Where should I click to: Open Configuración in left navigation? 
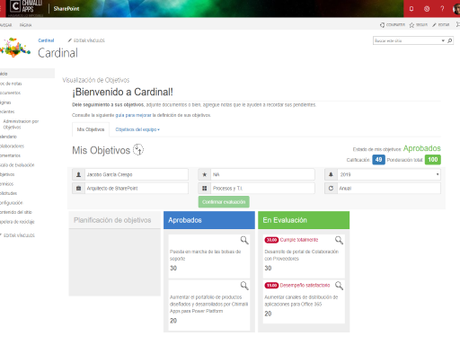[x=11, y=203]
